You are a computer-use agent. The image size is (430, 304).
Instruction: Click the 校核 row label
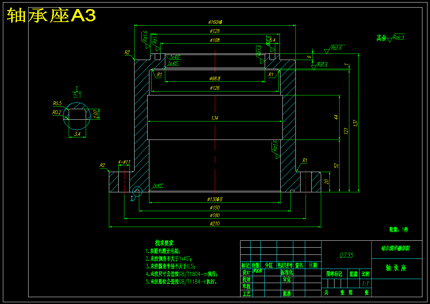pyautogui.click(x=246, y=280)
